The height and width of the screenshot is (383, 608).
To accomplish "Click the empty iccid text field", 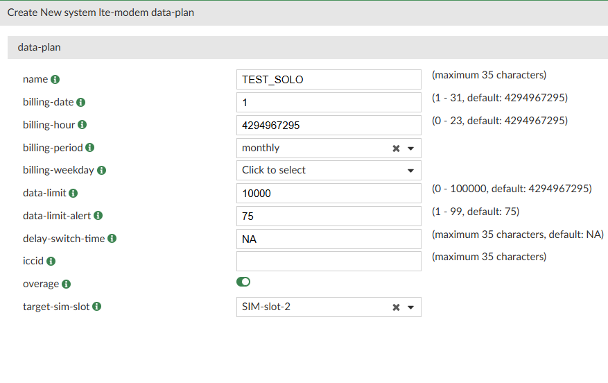I will (x=329, y=262).
